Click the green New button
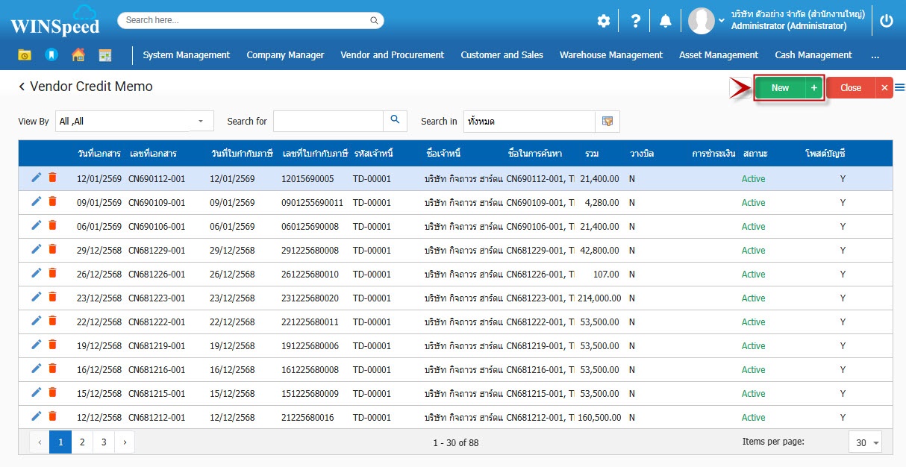The height and width of the screenshot is (467, 906). tap(780, 87)
